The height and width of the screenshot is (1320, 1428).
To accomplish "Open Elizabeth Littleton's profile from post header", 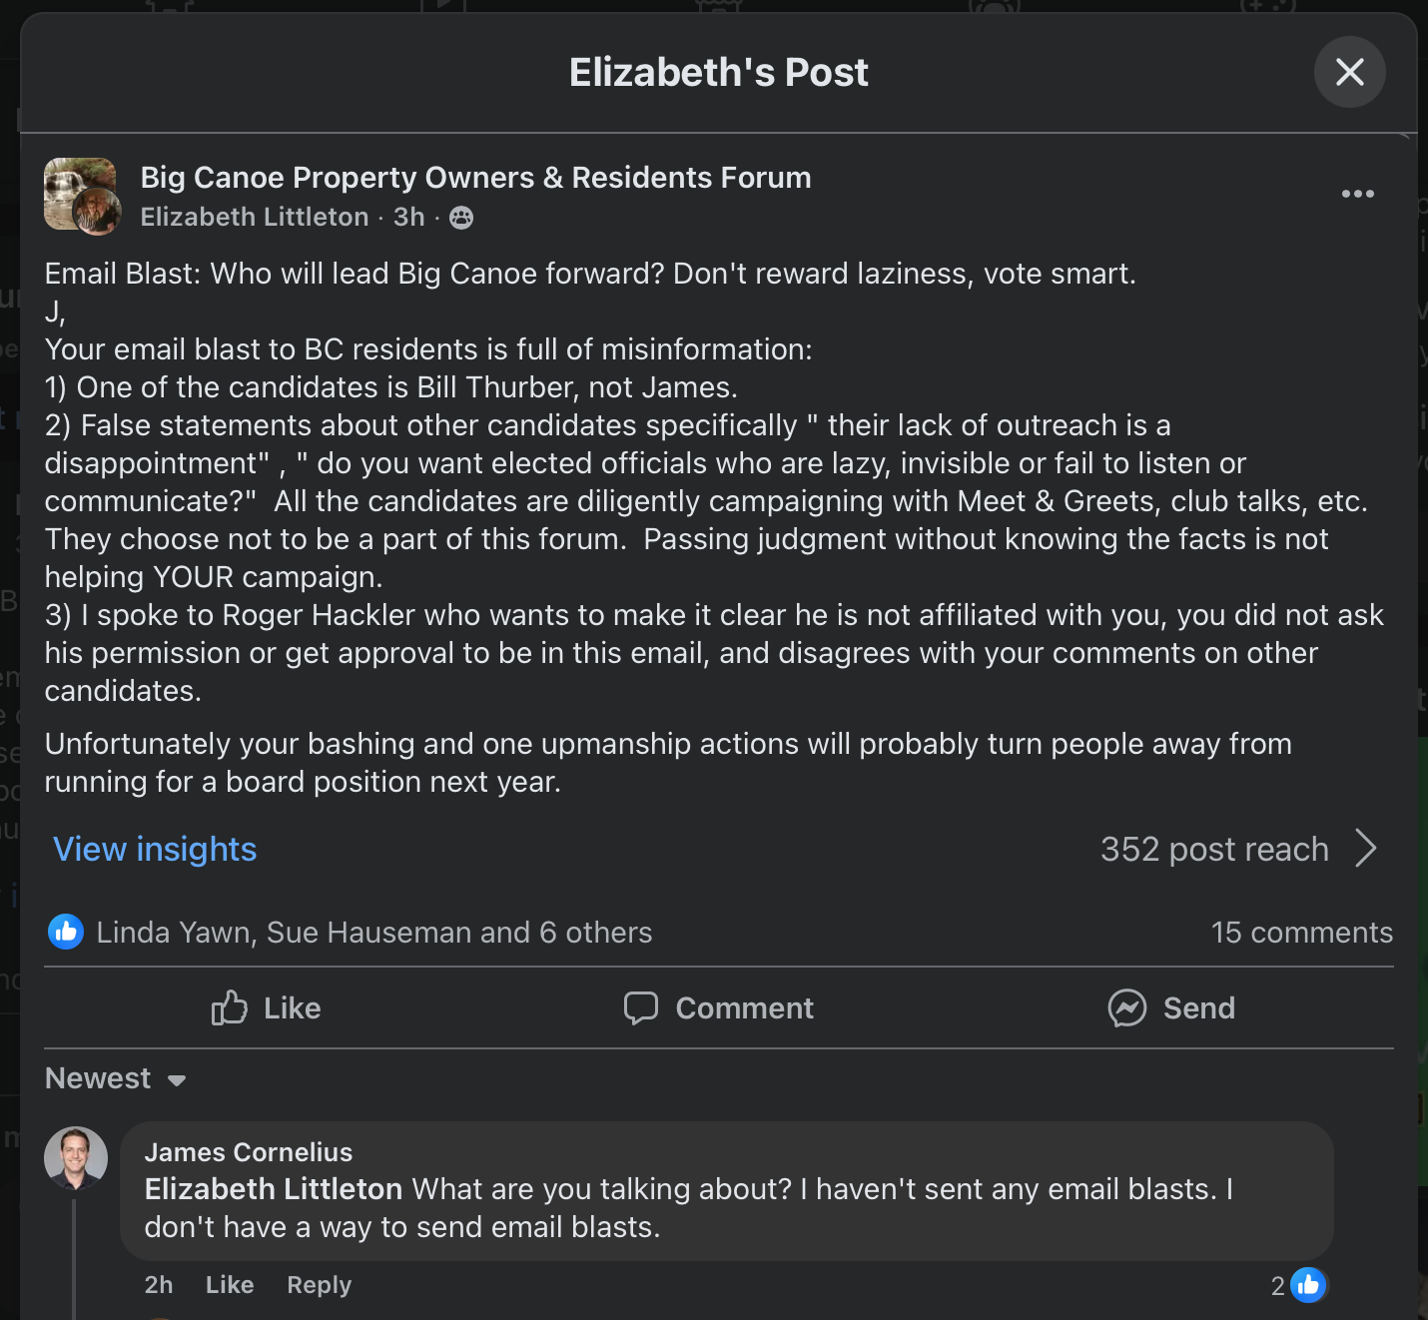I will coord(255,218).
